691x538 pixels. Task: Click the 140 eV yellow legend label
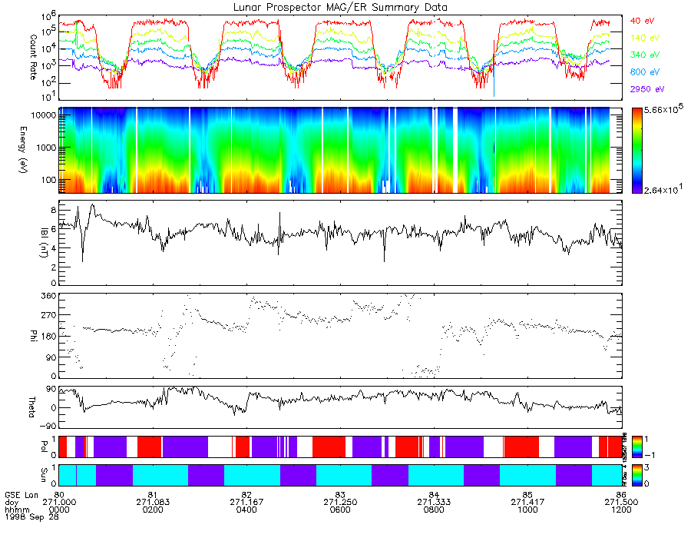645,38
